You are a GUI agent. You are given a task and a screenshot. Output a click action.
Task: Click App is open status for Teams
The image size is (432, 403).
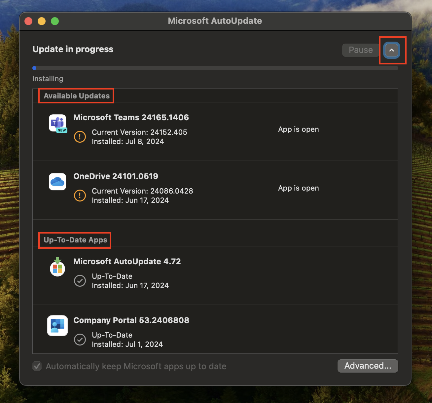click(299, 129)
